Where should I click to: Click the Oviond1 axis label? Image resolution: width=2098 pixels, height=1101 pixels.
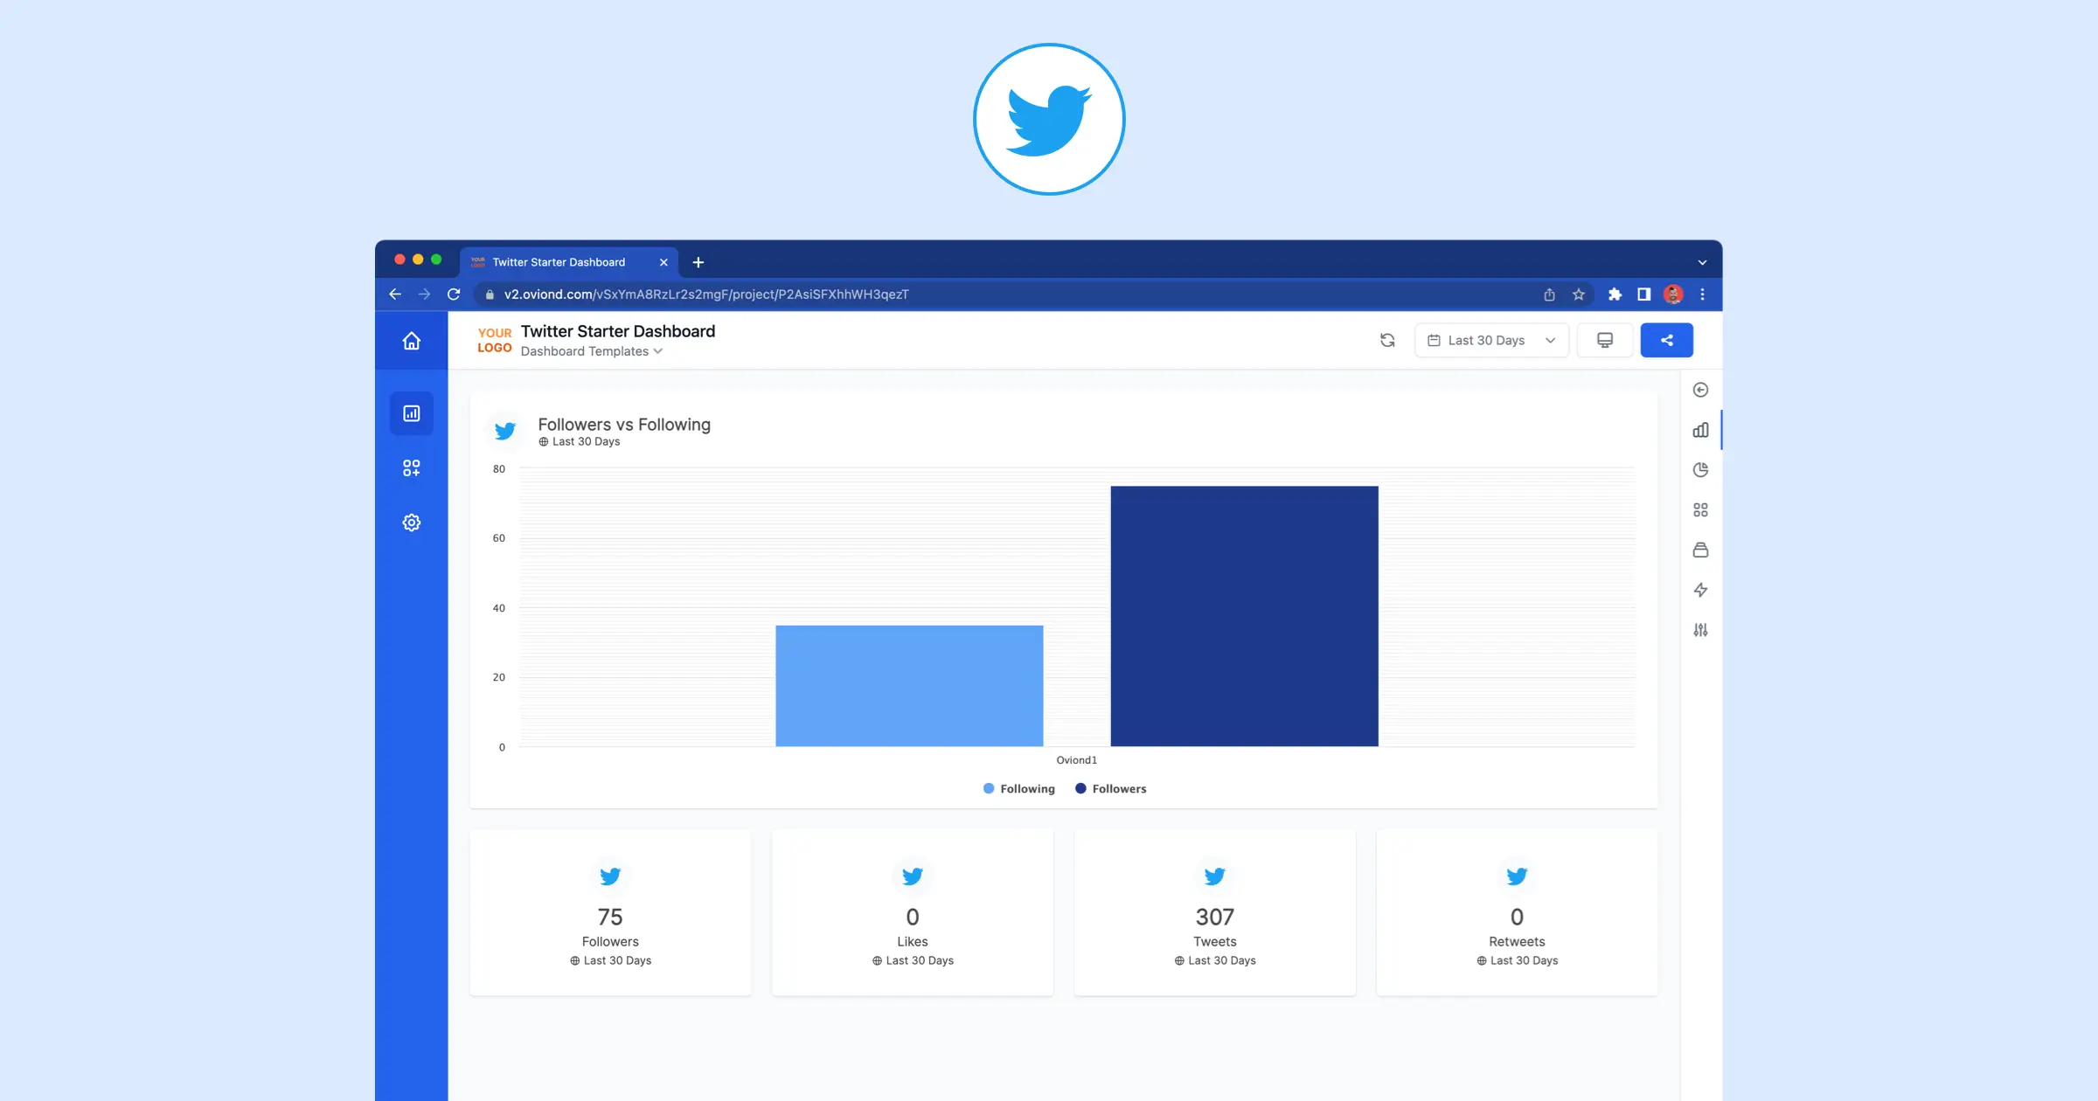[x=1076, y=760]
